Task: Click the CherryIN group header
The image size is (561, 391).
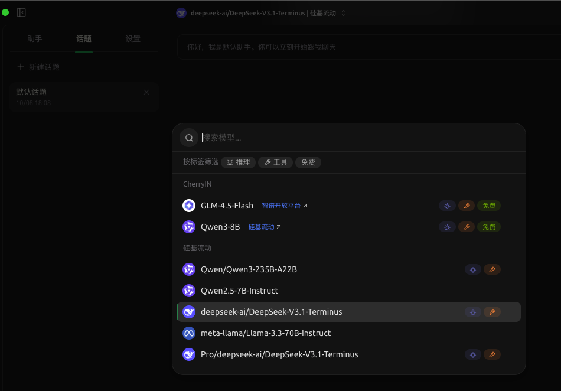Action: (197, 184)
